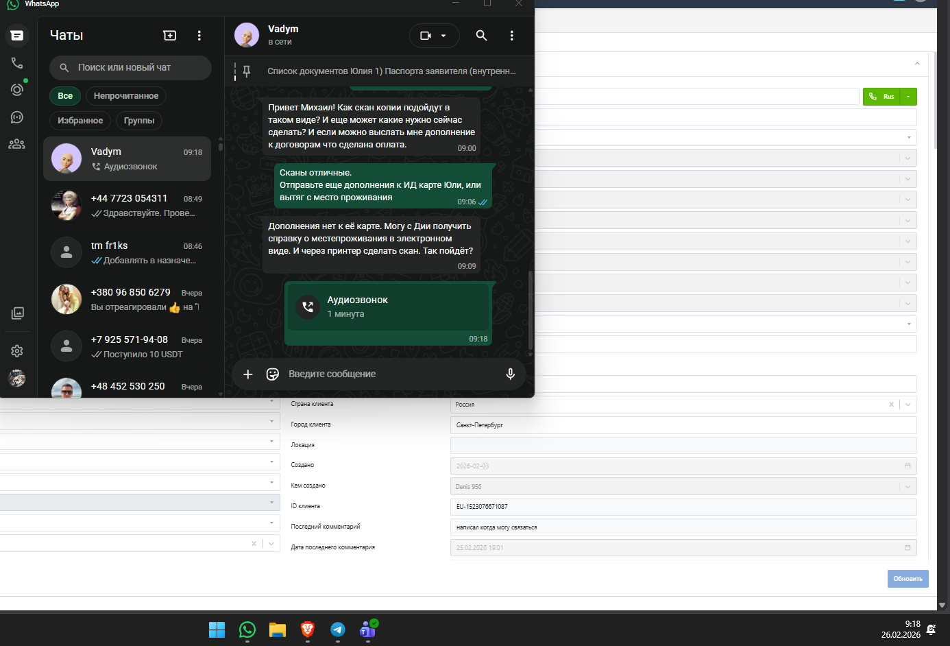Screen dimensions: 950x646
Task: Expand the dropdown next to Rus button
Action: [908, 97]
